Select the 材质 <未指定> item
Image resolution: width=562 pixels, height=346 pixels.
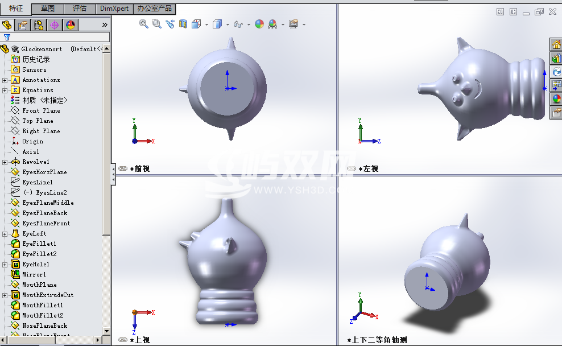coord(44,100)
